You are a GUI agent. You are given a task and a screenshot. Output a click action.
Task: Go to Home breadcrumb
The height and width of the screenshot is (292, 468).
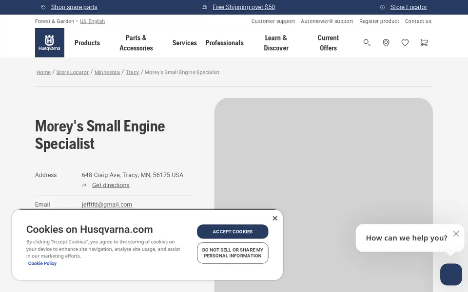click(x=43, y=73)
